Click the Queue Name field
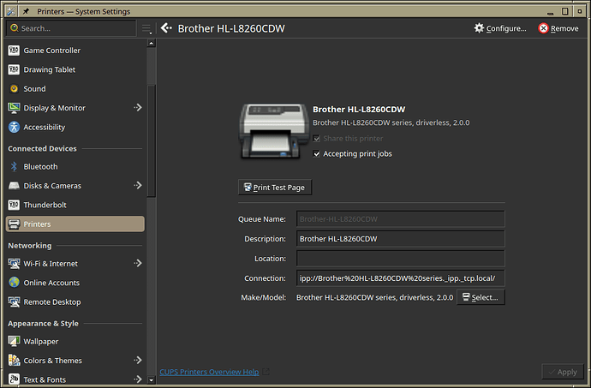This screenshot has height=388, width=591. [x=400, y=219]
